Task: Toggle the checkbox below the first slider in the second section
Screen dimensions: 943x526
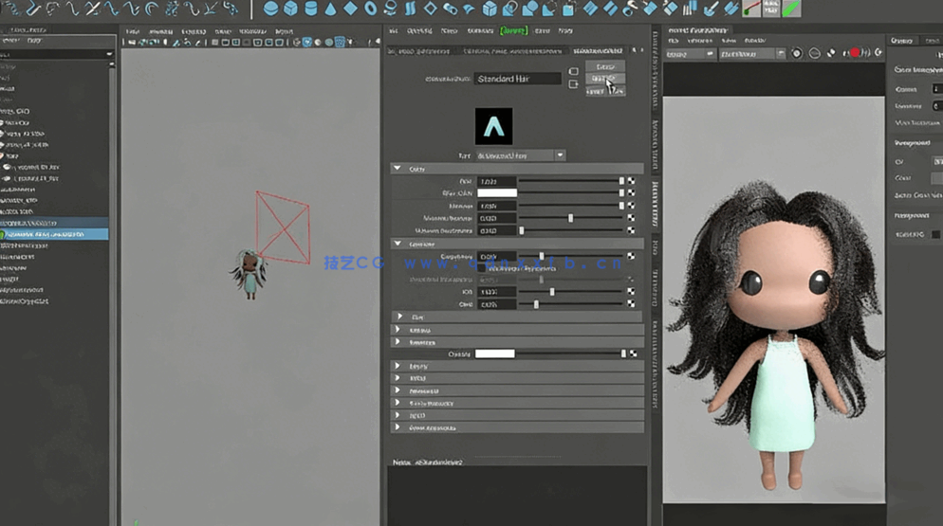Action: (x=482, y=268)
